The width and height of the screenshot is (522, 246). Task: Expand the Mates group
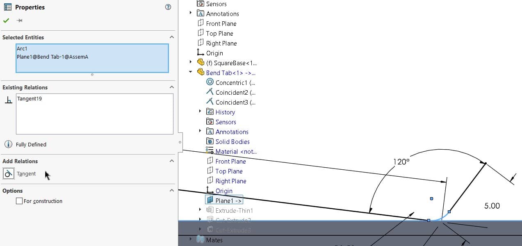pos(190,240)
